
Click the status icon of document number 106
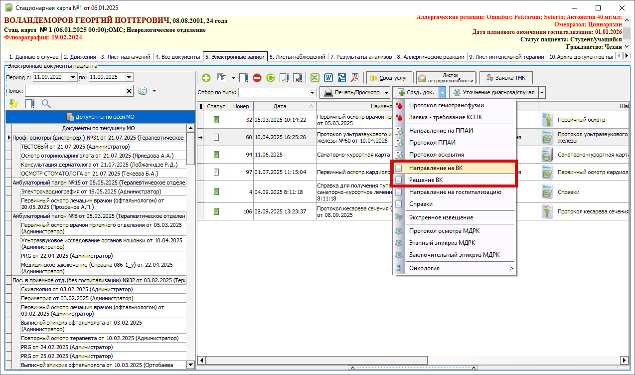pos(216,211)
